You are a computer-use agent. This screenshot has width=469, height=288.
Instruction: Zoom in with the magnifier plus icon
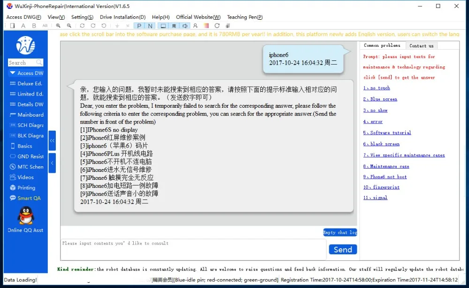58,26
